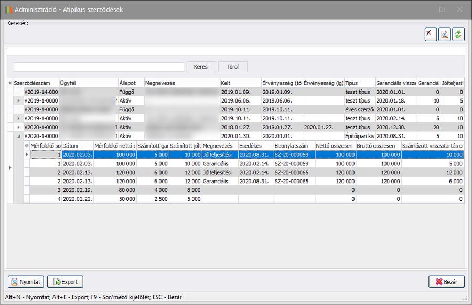The height and width of the screenshot is (305, 472).
Task: Click the Töröl clear button
Action: [x=232, y=67]
